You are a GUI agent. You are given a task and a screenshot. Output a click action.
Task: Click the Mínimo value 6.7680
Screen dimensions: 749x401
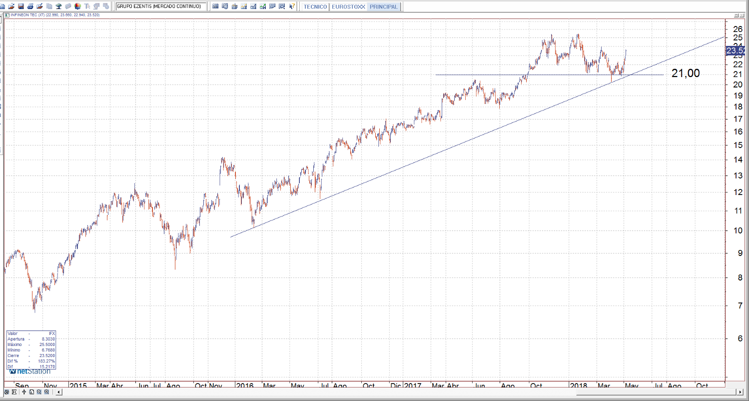[48, 350]
